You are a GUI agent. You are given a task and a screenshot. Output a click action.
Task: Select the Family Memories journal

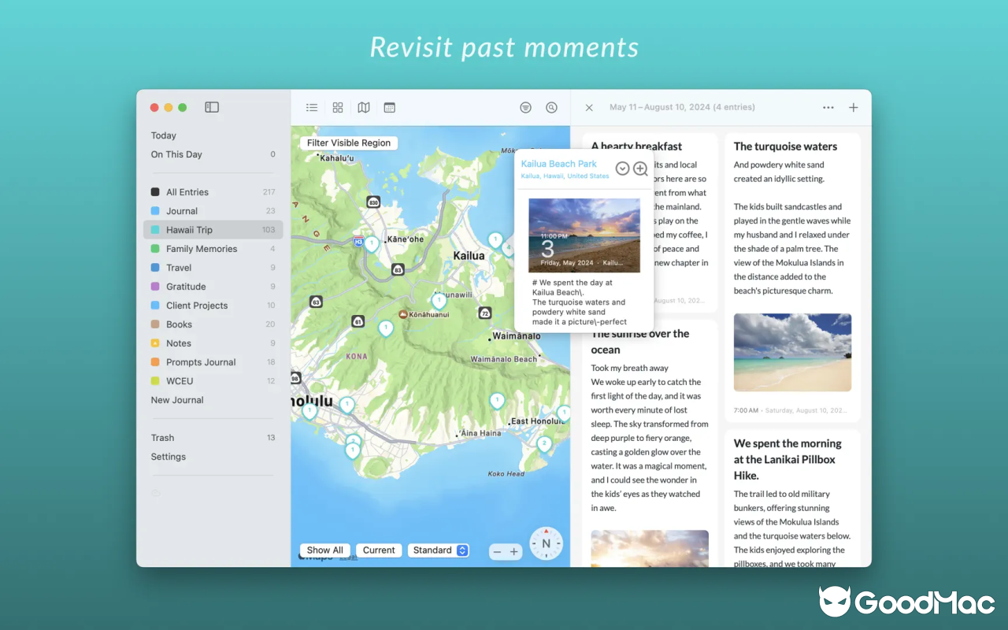pos(202,249)
